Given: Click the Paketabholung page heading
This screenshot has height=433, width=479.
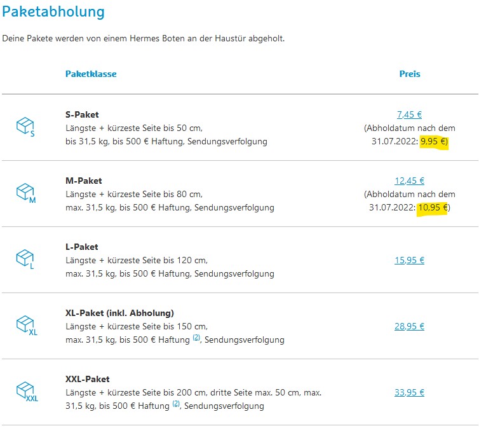Looking at the screenshot, I should click(x=53, y=12).
